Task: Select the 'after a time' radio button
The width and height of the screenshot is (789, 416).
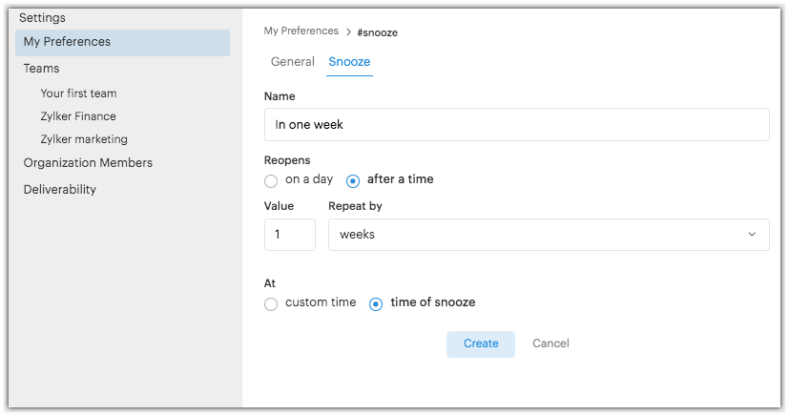Action: tap(354, 180)
